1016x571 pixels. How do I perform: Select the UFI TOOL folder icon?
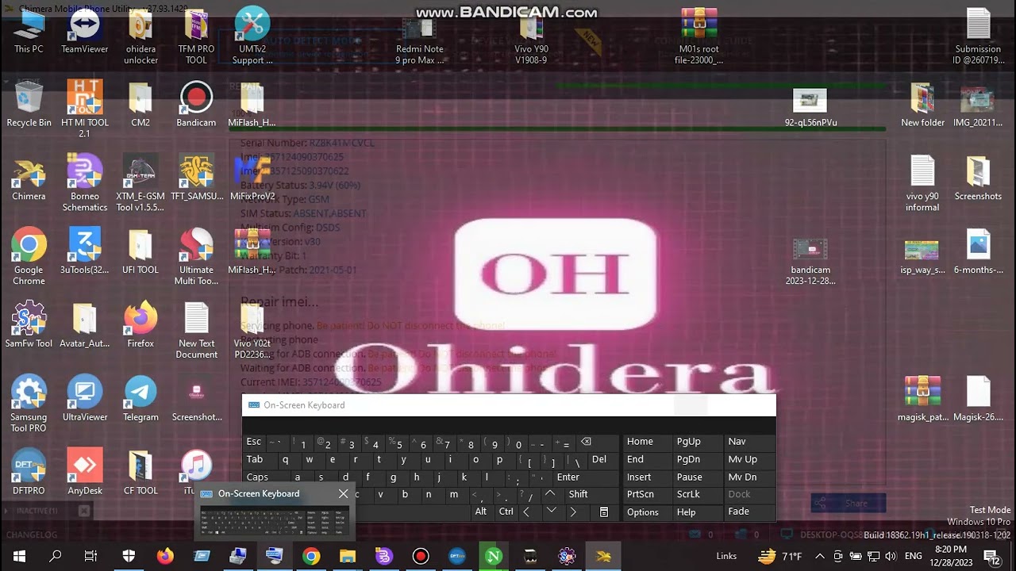pyautogui.click(x=140, y=253)
